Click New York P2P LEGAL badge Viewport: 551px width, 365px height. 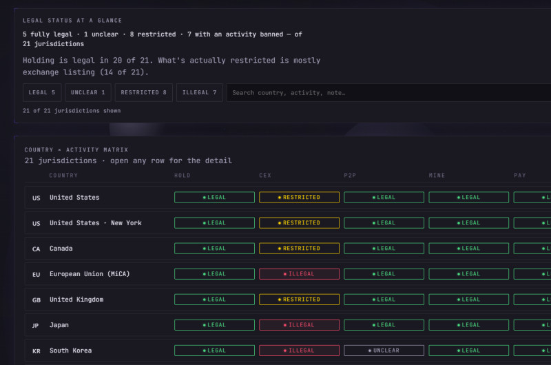[x=384, y=222]
